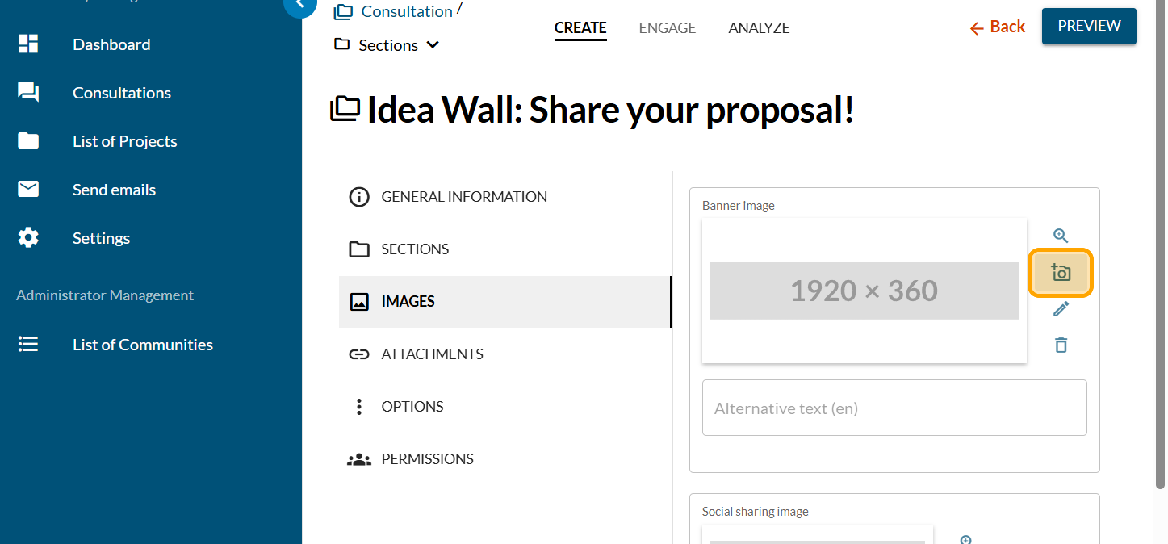The width and height of the screenshot is (1168, 544).
Task: Go back using the Back link
Action: click(x=998, y=27)
